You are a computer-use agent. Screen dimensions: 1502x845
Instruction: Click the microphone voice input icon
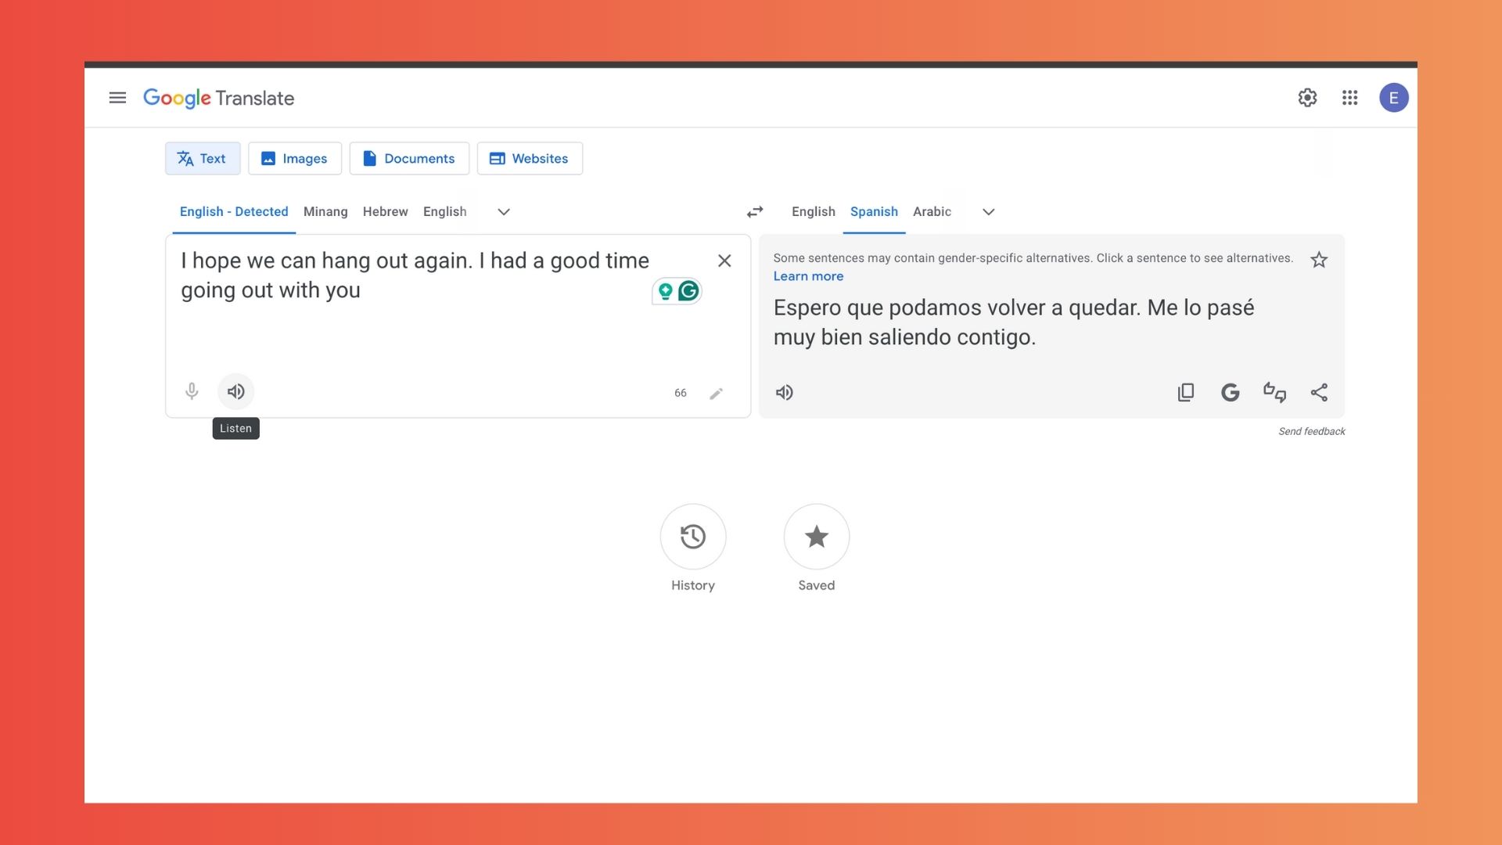click(192, 391)
